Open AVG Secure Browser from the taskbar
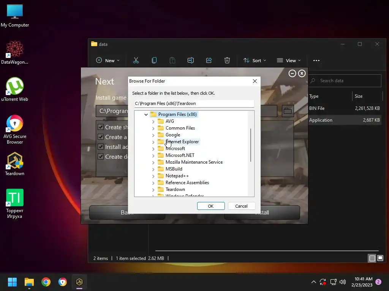 coord(63,282)
